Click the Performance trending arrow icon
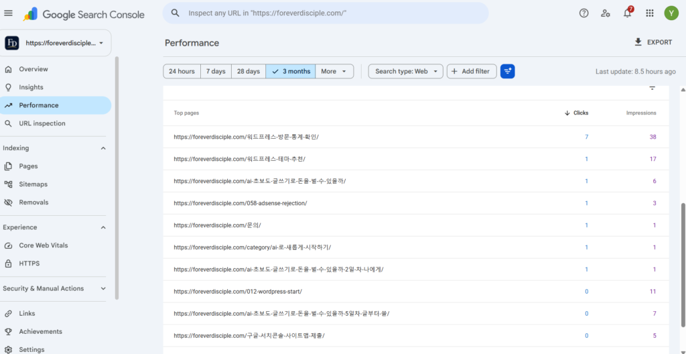The image size is (686, 354). click(x=8, y=105)
